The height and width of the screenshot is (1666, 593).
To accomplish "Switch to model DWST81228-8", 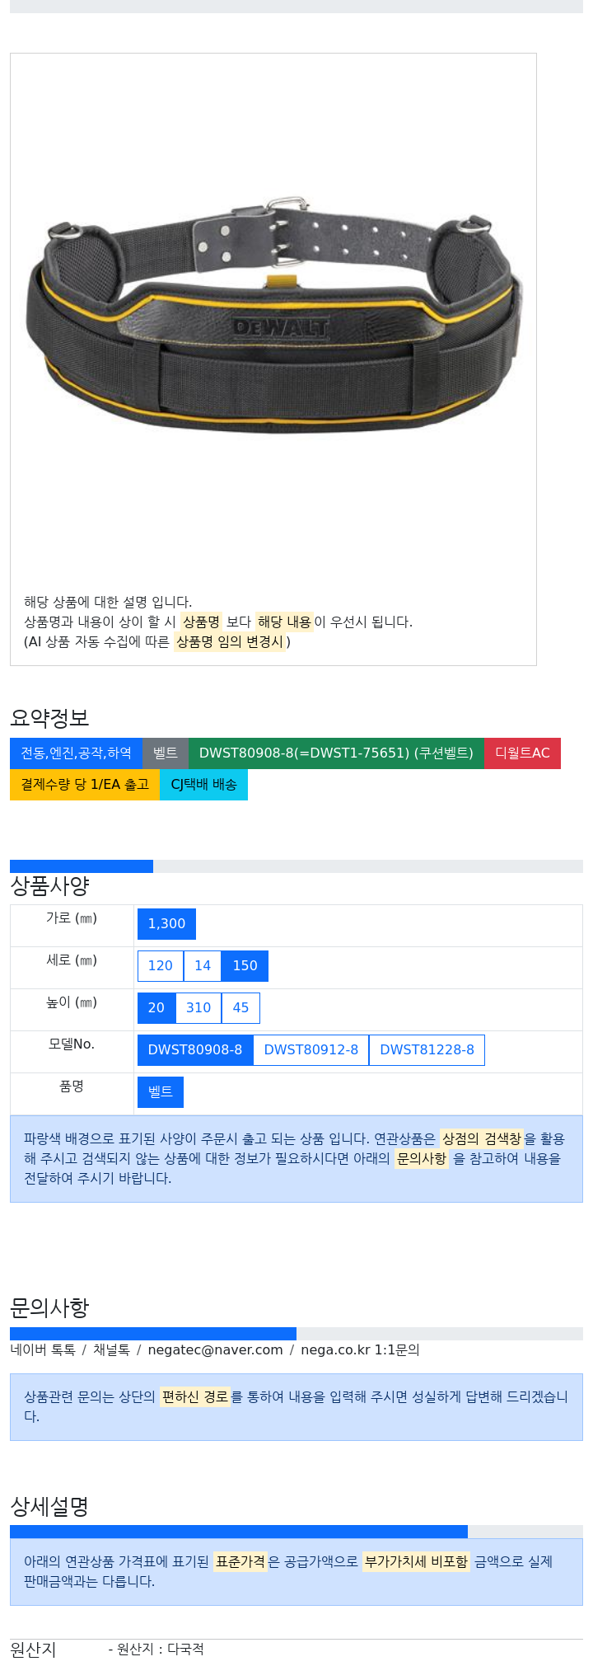I will click(427, 1050).
